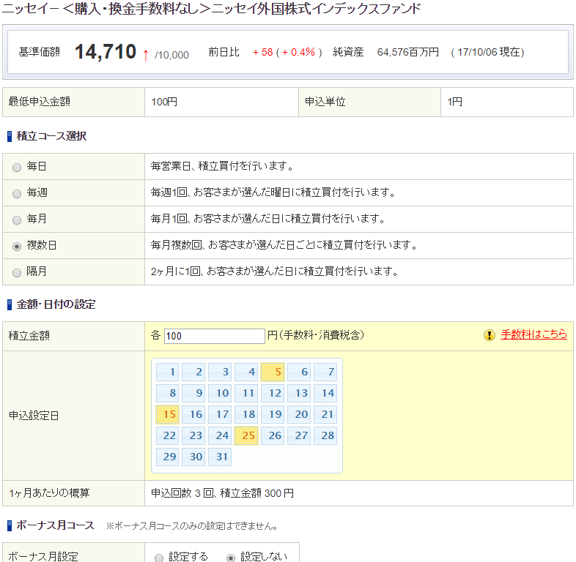Pick day 8 in the calendar

168,393
